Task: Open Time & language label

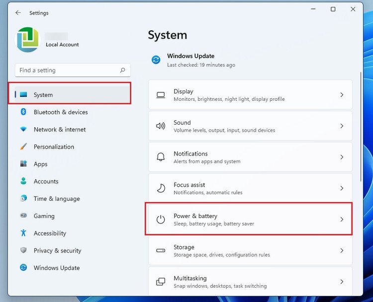Action: [x=57, y=199]
